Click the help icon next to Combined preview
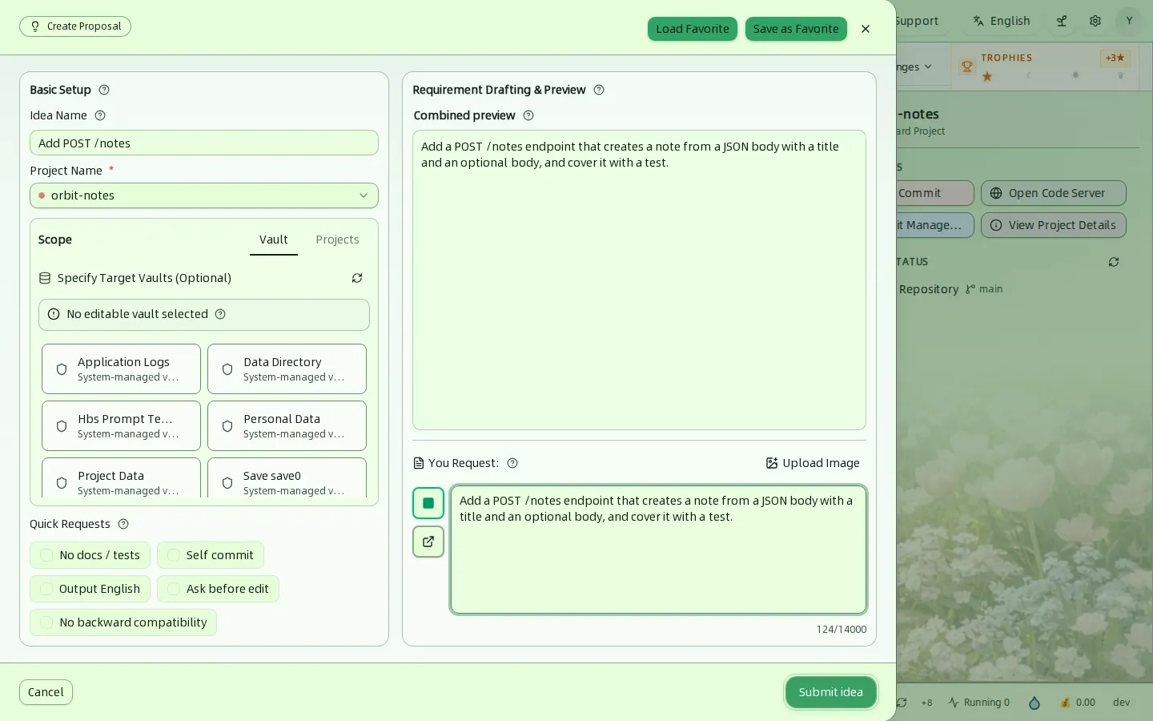Viewport: 1153px width, 721px height. 528,115
